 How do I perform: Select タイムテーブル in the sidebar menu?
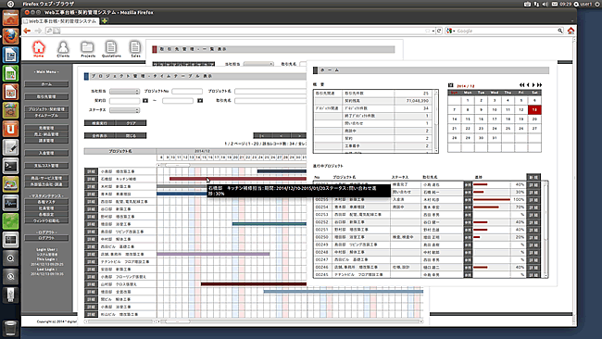[46, 115]
